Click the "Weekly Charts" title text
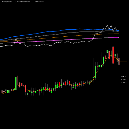Image resolution: width=129 pixels, height=129 pixels. (7, 2)
